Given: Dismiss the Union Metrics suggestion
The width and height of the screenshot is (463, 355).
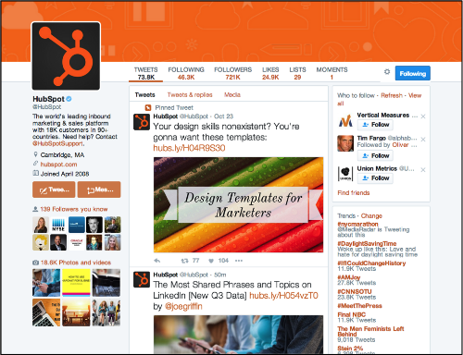Looking at the screenshot, I should click(x=423, y=170).
